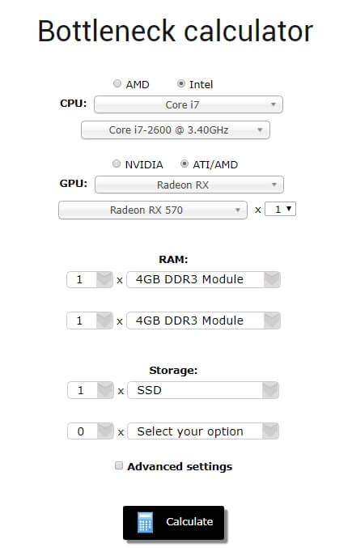352x552 pixels.
Task: Open the Radeon RX 570 model dropdown
Action: (x=153, y=210)
